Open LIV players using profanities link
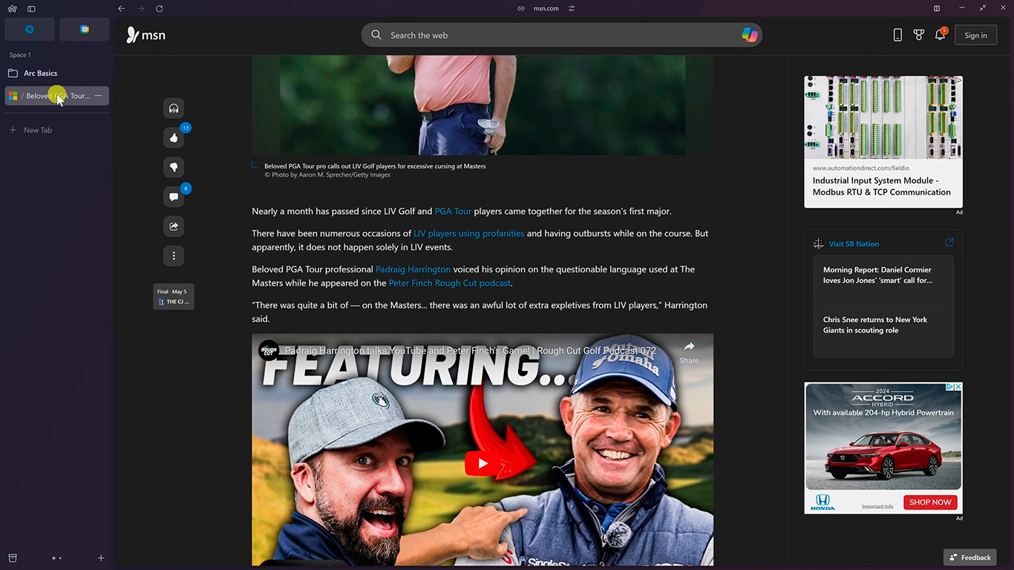This screenshot has height=570, width=1014. click(469, 233)
